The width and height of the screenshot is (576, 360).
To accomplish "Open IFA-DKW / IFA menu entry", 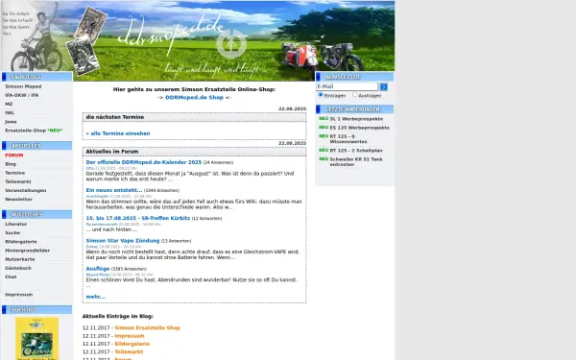I will [22, 95].
